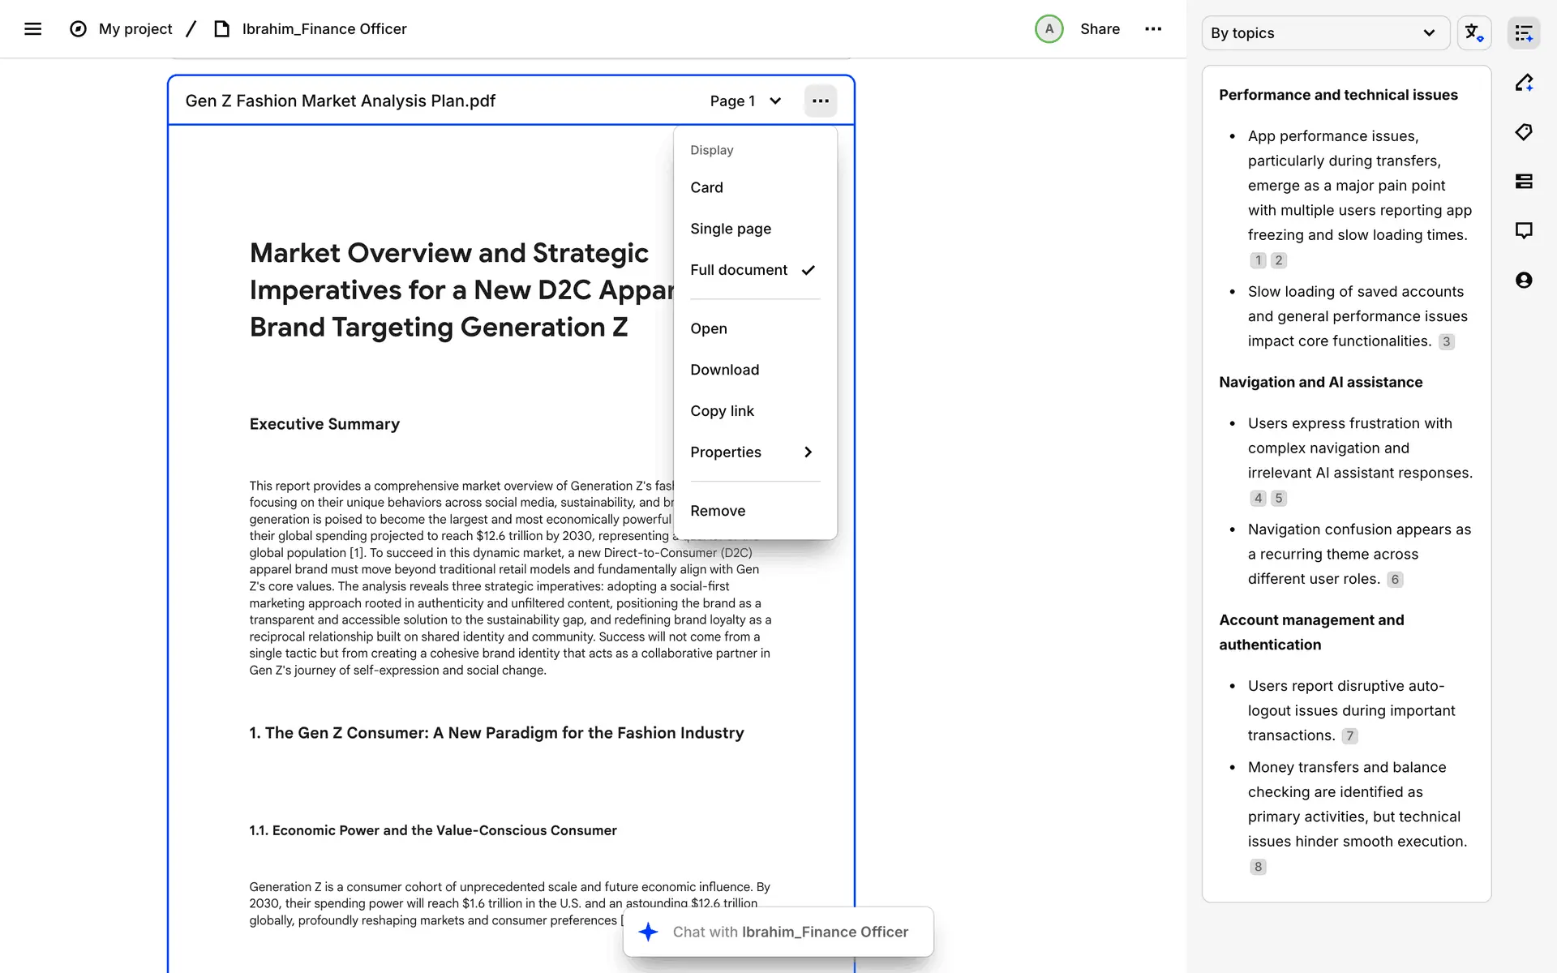Choose Card display mode

tap(706, 187)
